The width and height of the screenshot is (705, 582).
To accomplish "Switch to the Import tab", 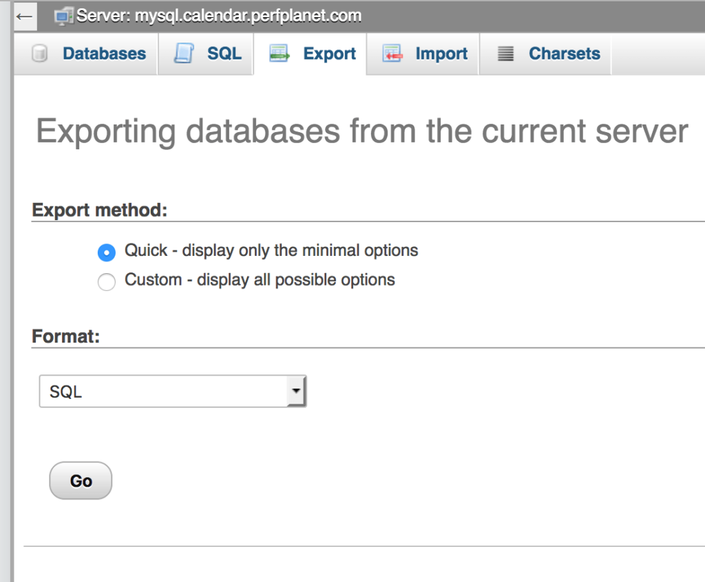I will click(x=441, y=54).
